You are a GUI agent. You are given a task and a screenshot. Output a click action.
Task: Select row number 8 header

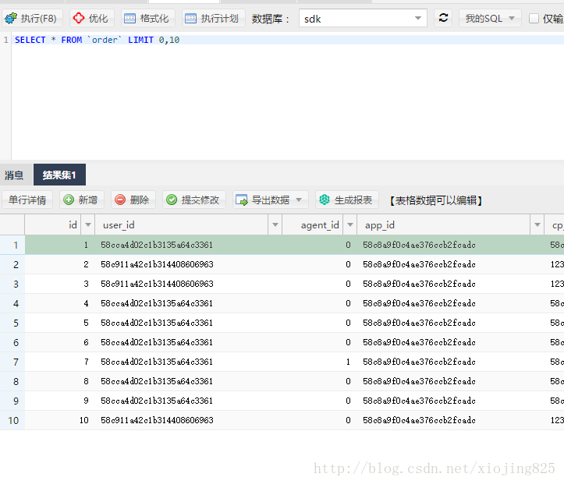pos(12,381)
